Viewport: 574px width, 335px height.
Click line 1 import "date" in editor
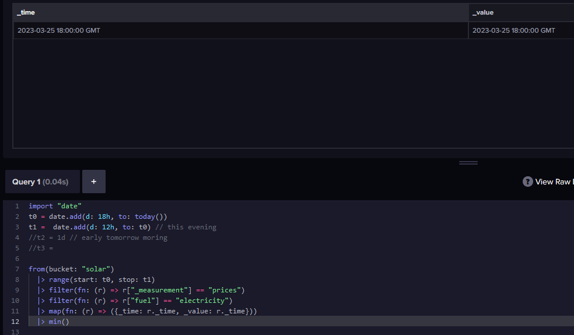click(55, 206)
